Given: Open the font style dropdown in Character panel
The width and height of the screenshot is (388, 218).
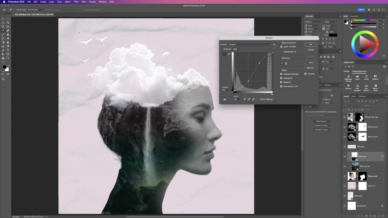Looking at the screenshot, I should point(331,22).
